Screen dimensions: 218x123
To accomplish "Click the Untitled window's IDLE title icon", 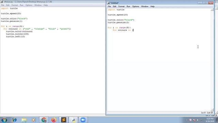I will point(108,3).
